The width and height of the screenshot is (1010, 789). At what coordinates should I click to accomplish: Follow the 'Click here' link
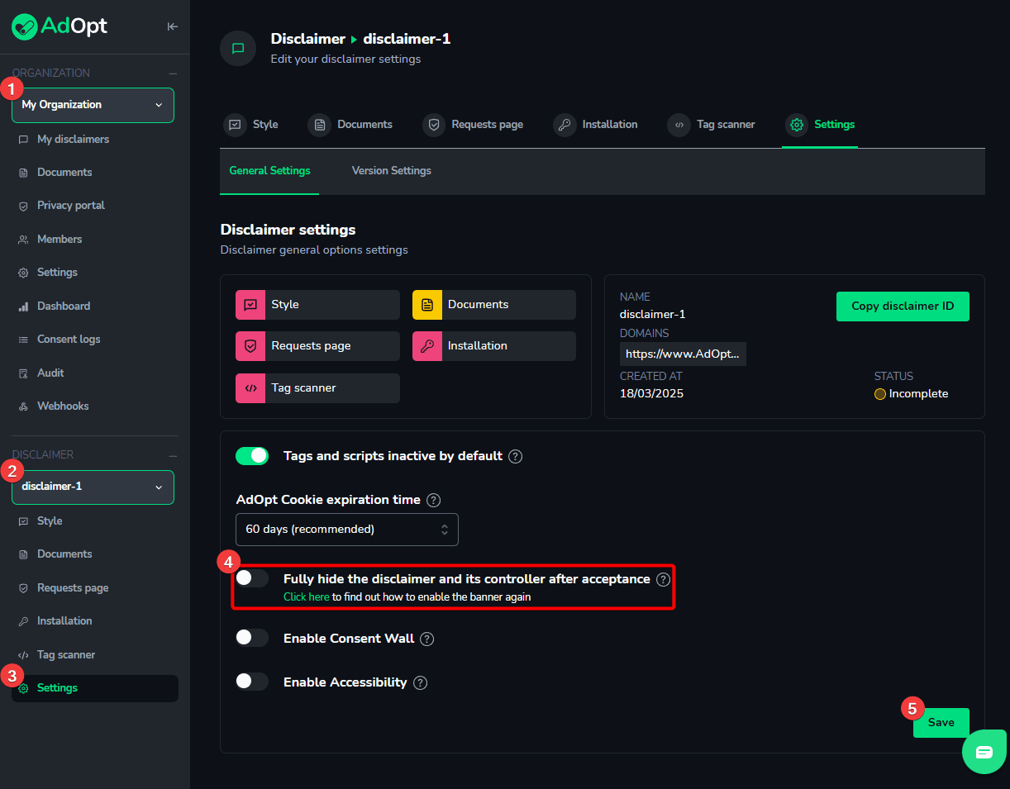point(307,597)
